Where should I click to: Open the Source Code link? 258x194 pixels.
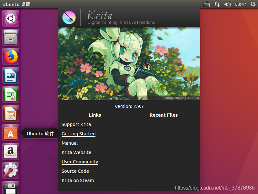tap(75, 171)
